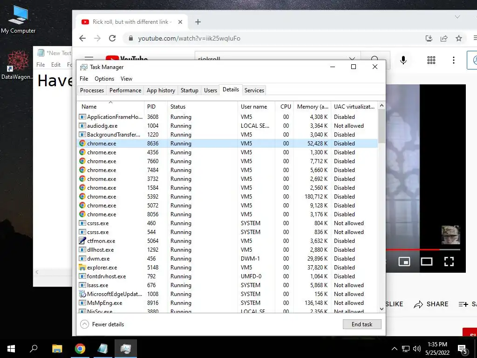Select explorer.exe process row
This screenshot has height=358, width=477.
coord(227,268)
